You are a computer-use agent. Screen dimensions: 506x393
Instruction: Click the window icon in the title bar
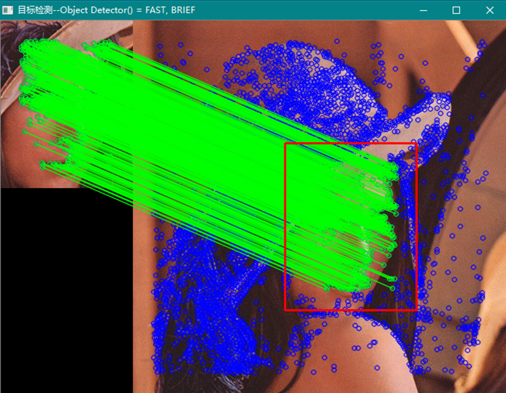(x=8, y=11)
